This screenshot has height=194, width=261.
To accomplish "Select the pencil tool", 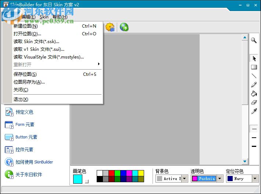I will 254,85.
